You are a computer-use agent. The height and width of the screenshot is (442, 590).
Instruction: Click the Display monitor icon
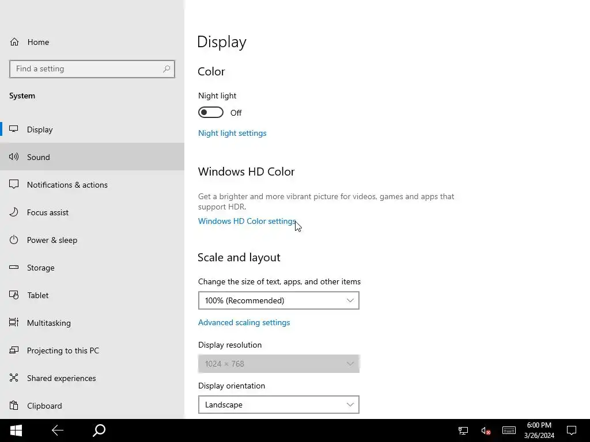coord(14,129)
